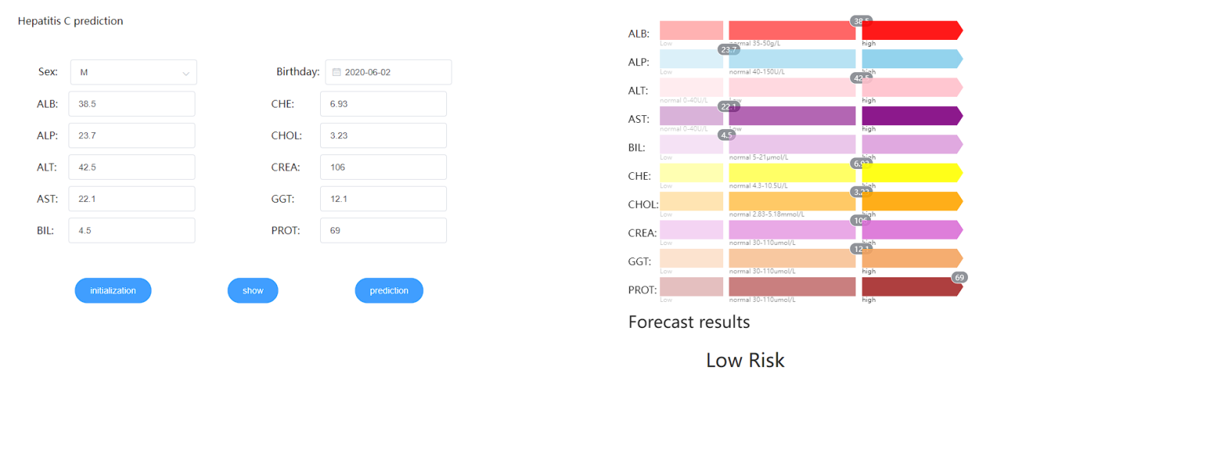Screen dimensions: 1231x457
Task: Select the CHOL value field
Action: tap(383, 135)
